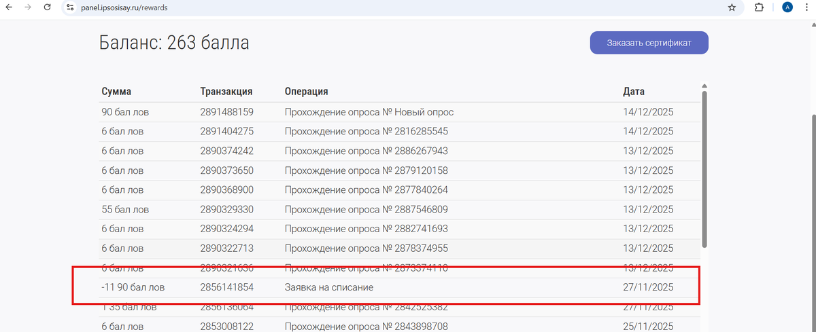This screenshot has width=816, height=332.
Task: Select transaction number 2891404275
Action: pos(226,131)
